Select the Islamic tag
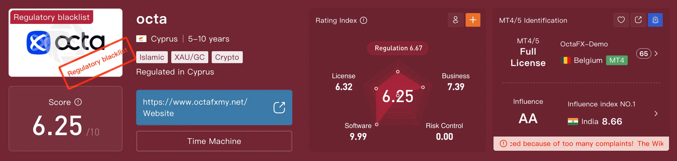Viewport: 677px width, 161px height. [152, 57]
